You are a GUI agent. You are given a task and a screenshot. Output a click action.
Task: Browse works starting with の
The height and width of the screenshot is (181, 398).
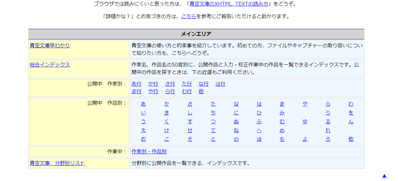(236, 139)
